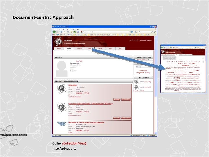Click the Home house icon in toolbar

[71, 32]
